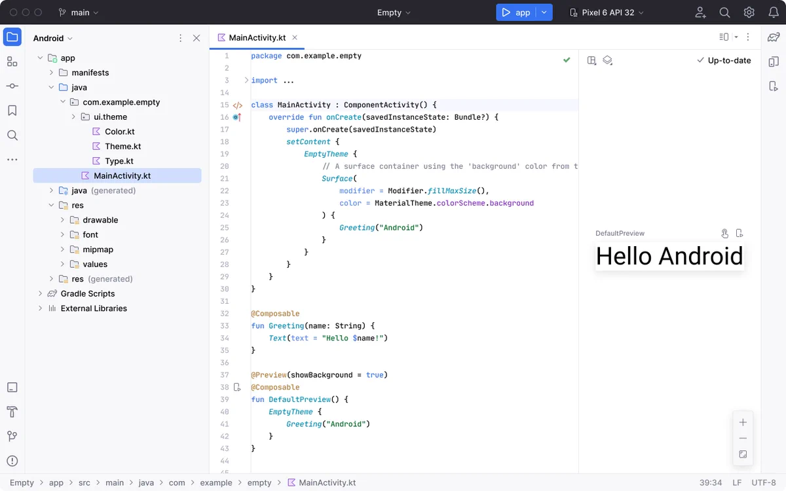Image resolution: width=786 pixels, height=491 pixels.
Task: Click the green inspection checkmark in editor
Action: coord(567,60)
